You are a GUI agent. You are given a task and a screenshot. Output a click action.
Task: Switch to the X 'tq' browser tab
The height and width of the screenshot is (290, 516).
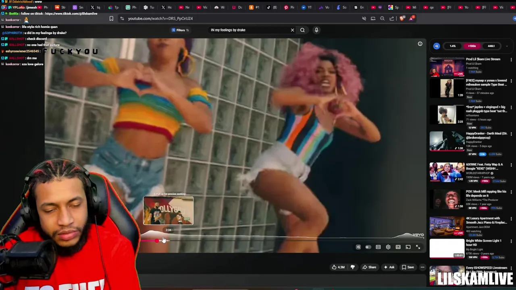pyautogui.click(x=95, y=7)
